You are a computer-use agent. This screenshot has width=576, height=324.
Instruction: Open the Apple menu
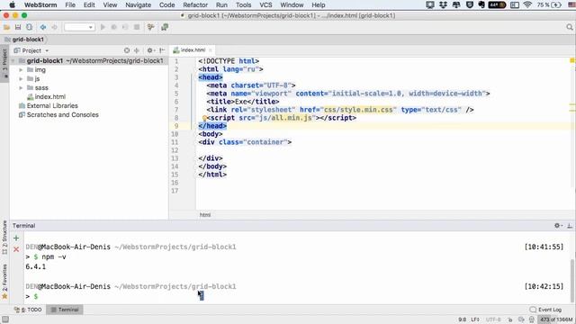(x=12, y=5)
